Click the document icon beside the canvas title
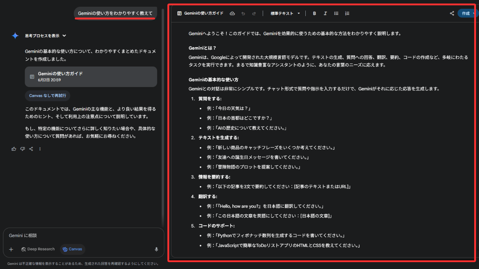 tap(180, 13)
